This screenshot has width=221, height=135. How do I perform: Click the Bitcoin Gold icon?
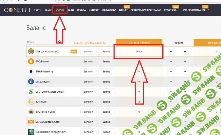pos(31,111)
